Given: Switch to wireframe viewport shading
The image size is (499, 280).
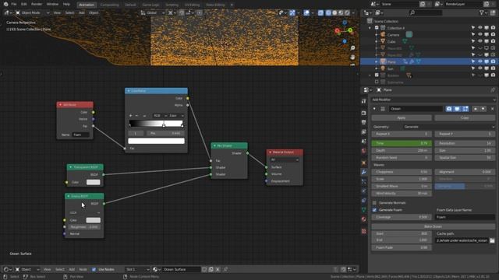Looking at the screenshot, I should (328, 12).
